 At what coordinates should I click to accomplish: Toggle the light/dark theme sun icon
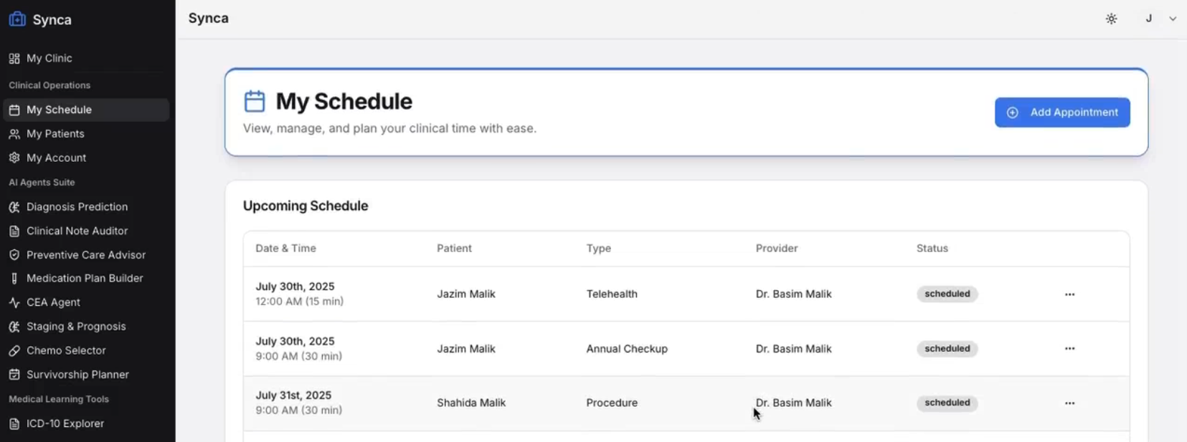click(1111, 19)
